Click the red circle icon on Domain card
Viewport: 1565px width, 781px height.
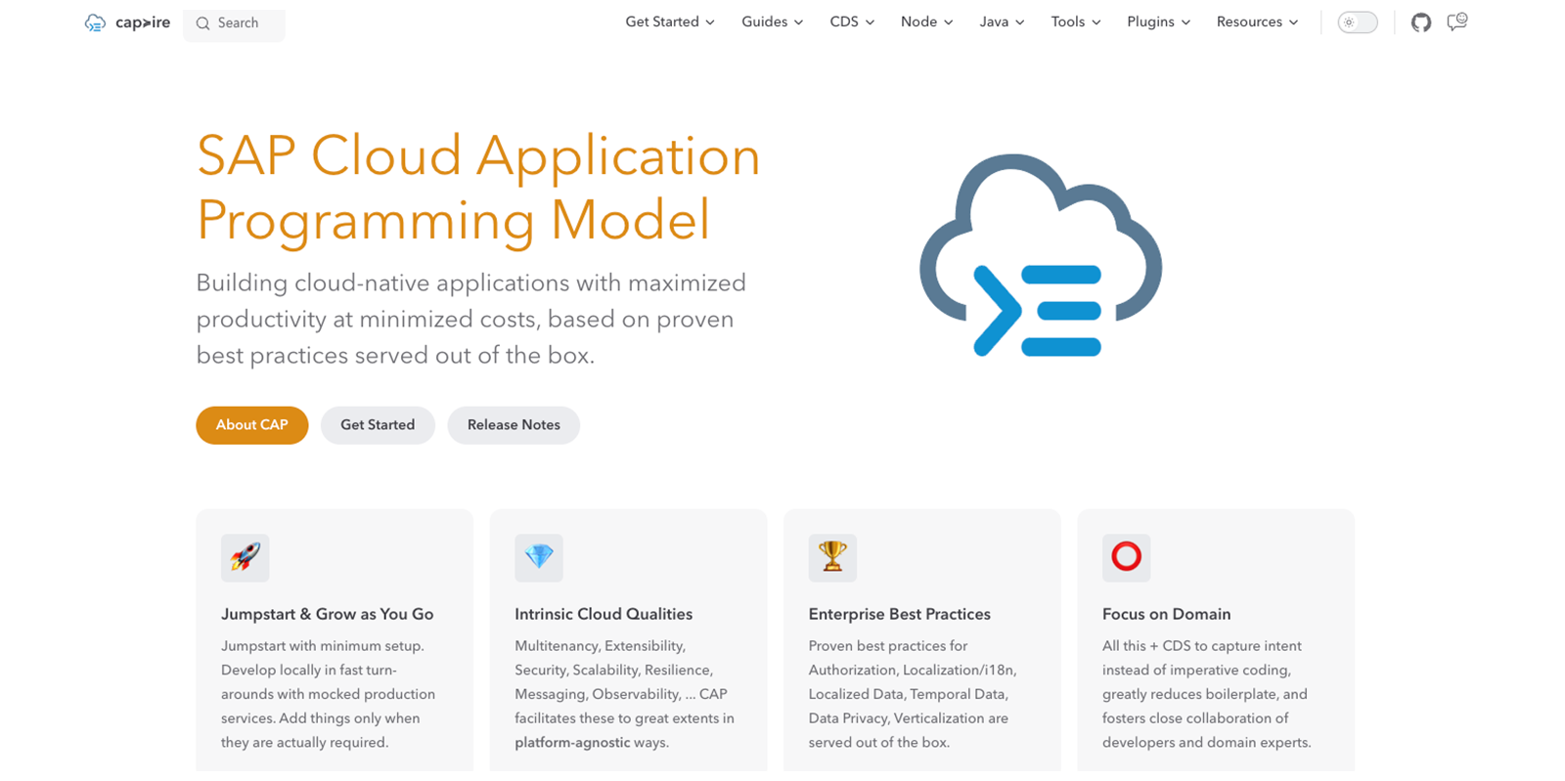click(1126, 557)
